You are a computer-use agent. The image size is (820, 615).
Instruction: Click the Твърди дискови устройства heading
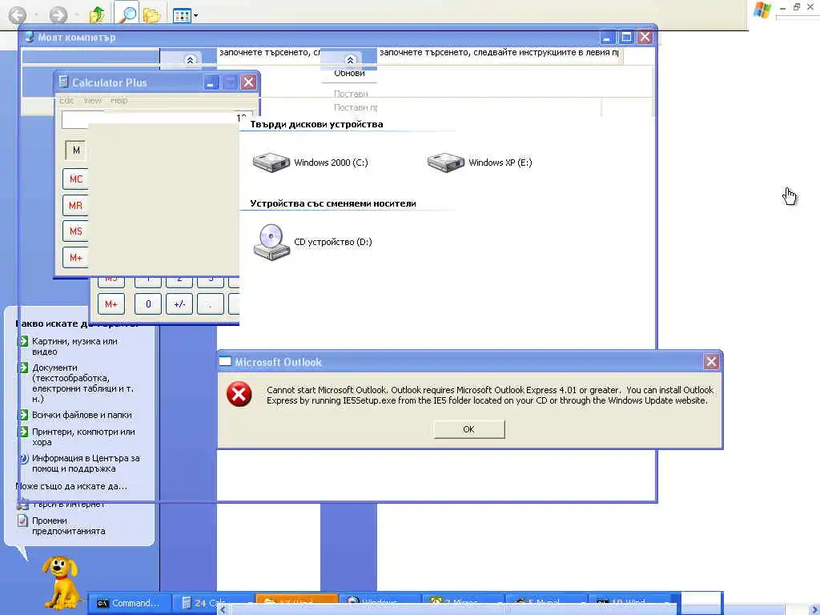[316, 124]
